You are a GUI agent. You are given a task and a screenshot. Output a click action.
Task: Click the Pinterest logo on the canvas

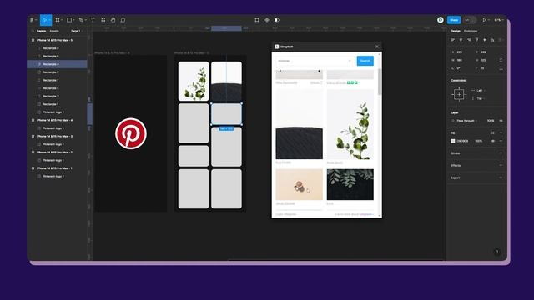point(131,133)
